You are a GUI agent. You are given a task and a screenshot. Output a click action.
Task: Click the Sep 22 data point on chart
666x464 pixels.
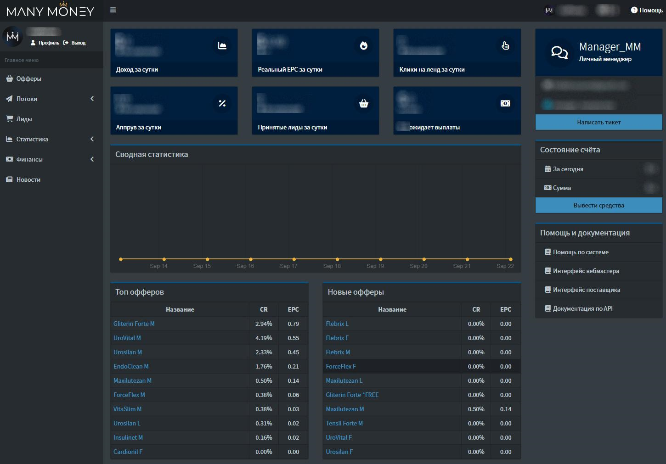(511, 259)
